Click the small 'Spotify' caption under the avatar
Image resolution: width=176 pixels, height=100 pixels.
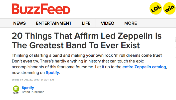tap(16, 93)
